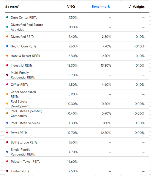The width and height of the screenshot is (151, 176).
Task: Click the VNQ column header
Action: 71,7
